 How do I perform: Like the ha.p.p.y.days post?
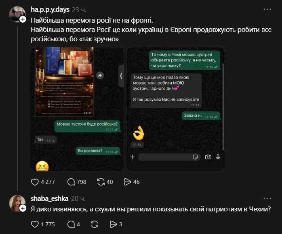35,182
